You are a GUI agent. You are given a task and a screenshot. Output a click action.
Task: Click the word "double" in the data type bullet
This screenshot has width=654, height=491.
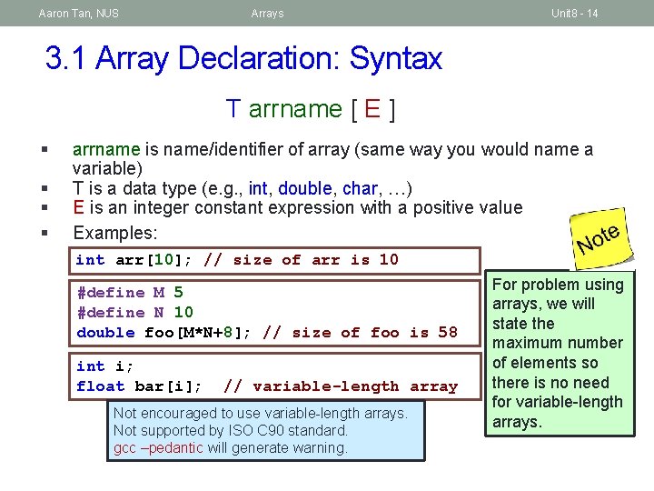point(305,188)
